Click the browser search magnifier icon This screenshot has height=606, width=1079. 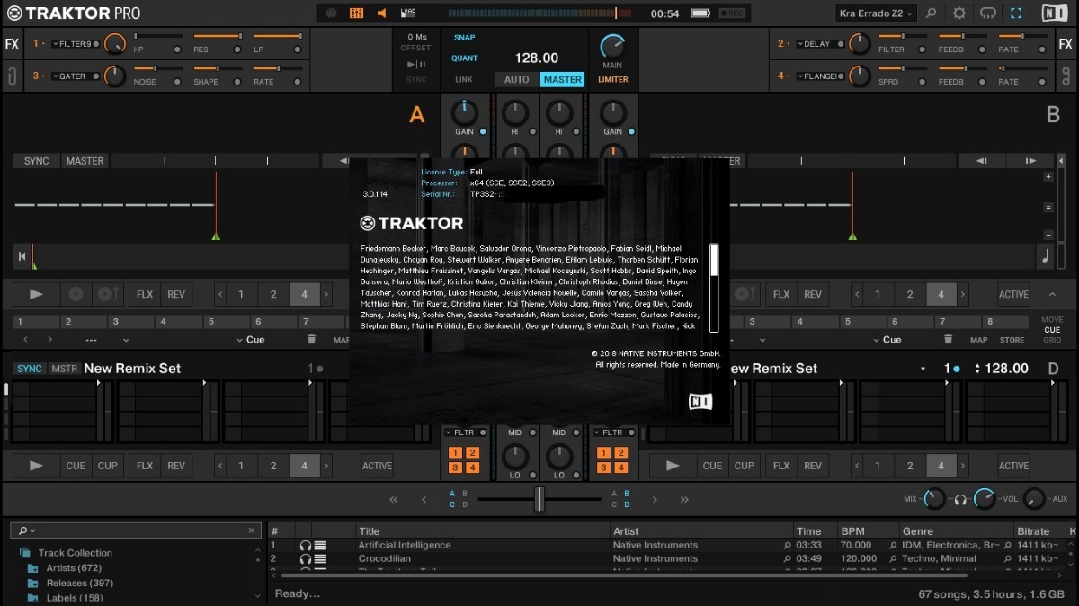point(23,530)
